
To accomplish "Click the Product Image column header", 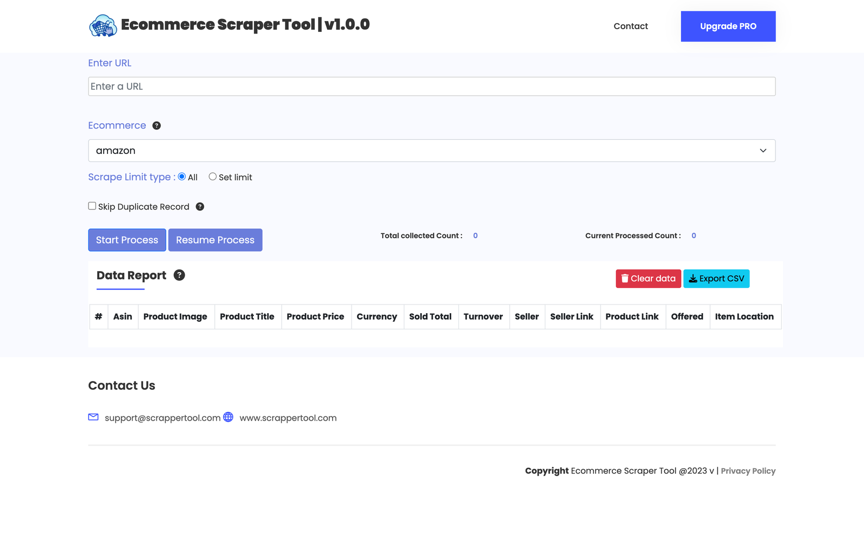I will tap(175, 316).
